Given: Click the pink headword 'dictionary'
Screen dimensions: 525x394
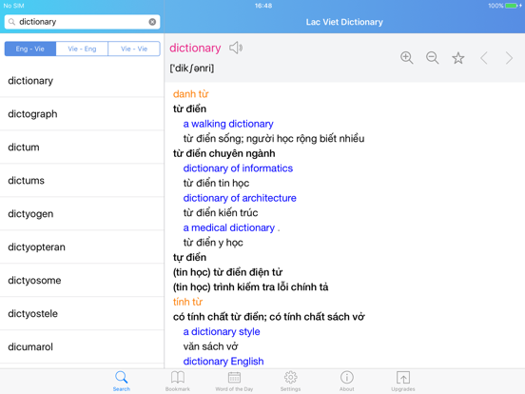Looking at the screenshot, I should click(x=195, y=48).
